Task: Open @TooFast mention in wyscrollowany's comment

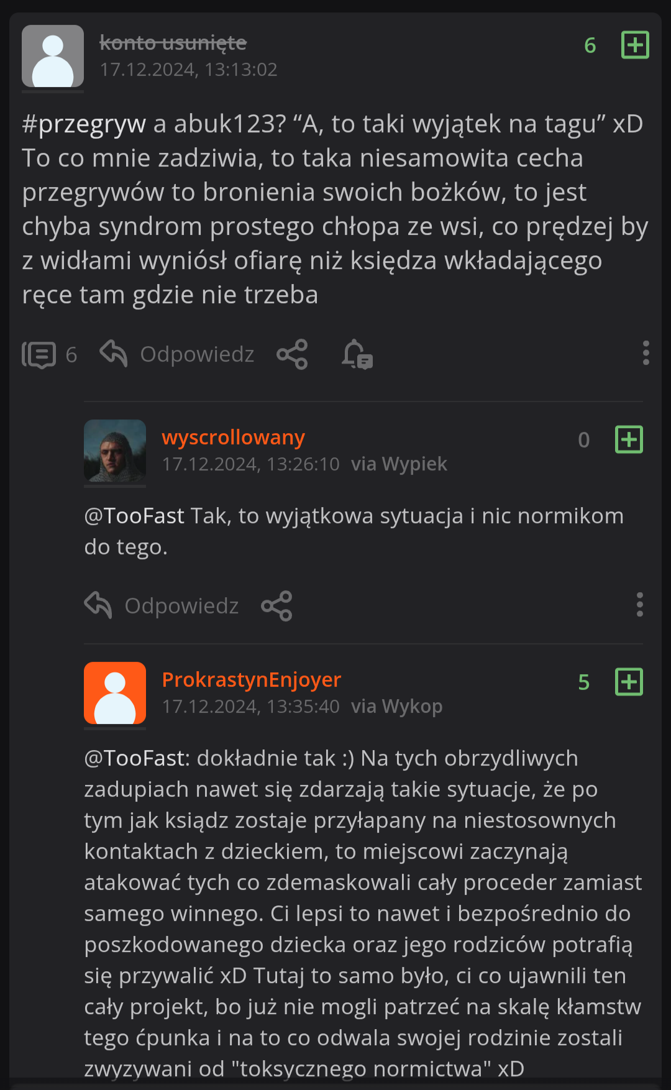Action: [x=134, y=516]
